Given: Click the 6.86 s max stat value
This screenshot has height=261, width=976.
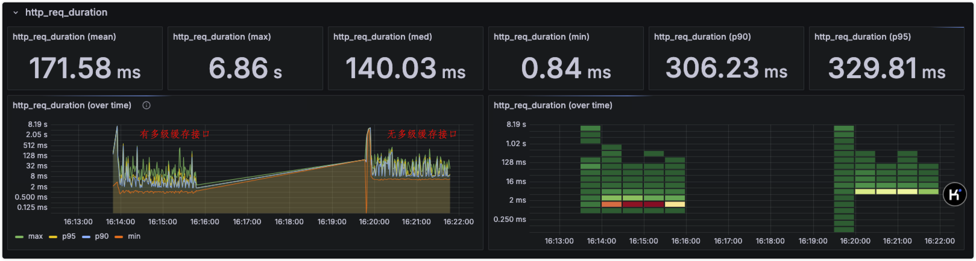Looking at the screenshot, I should click(245, 68).
